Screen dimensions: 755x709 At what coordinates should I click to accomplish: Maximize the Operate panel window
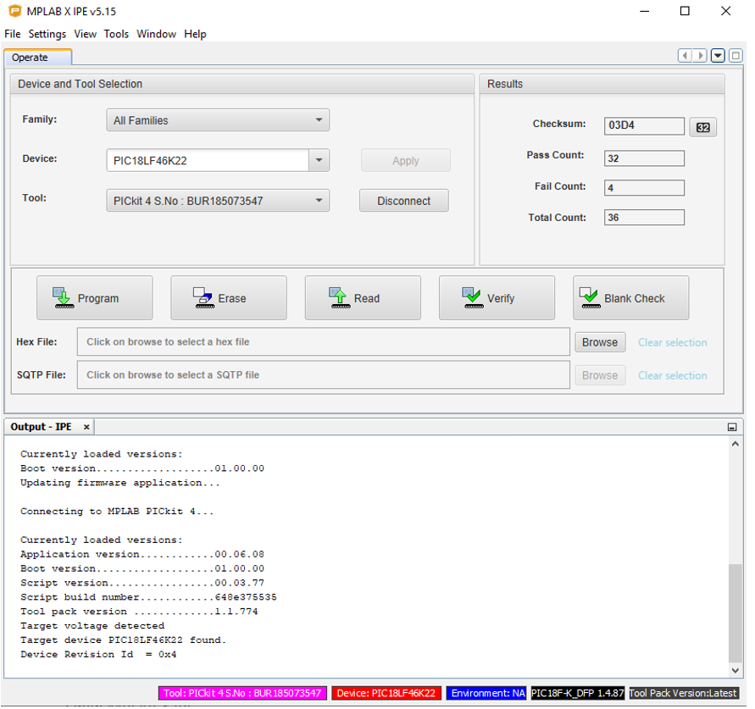[x=736, y=55]
